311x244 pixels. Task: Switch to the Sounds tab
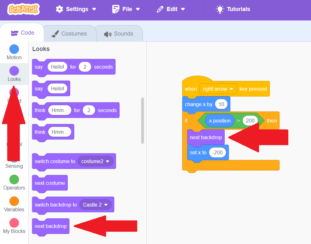tap(119, 34)
